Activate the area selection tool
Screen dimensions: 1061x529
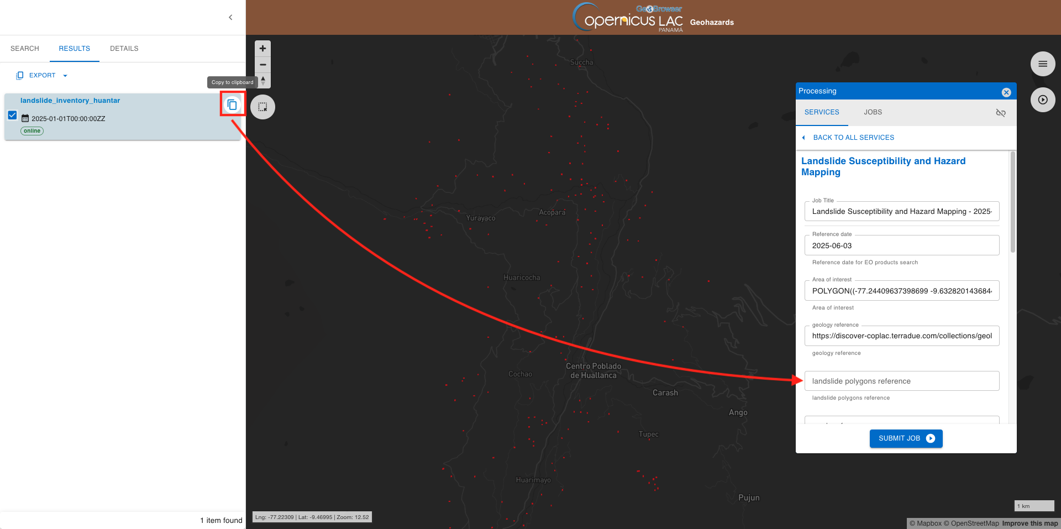click(x=262, y=107)
